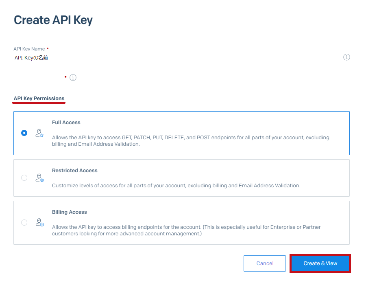Click the info icon next to red dot
The height and width of the screenshot is (283, 366).
(x=73, y=77)
